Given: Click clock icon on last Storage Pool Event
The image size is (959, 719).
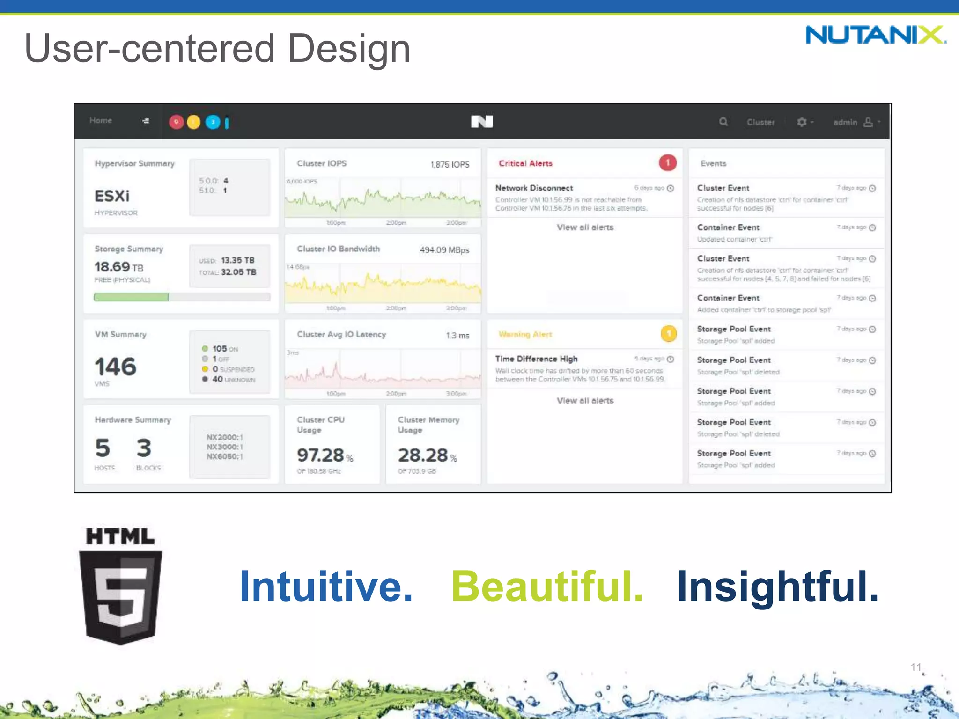Looking at the screenshot, I should pos(872,454).
